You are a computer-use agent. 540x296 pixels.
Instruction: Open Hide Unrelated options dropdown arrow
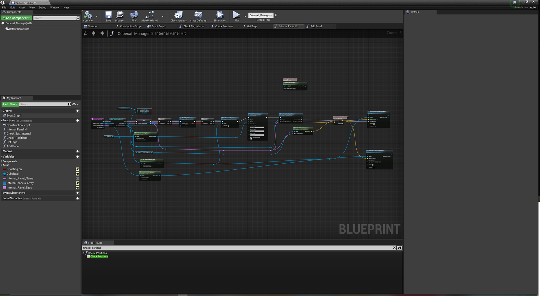tap(163, 16)
